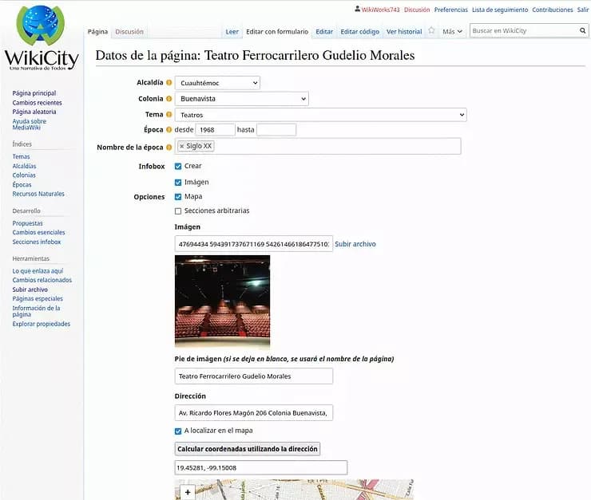Image resolution: width=591 pixels, height=500 pixels.
Task: Click the user Discusión link at top
Action: pyautogui.click(x=417, y=10)
